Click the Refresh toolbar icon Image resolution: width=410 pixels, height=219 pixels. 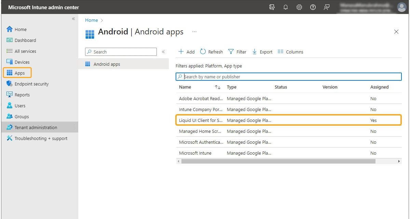(x=211, y=52)
